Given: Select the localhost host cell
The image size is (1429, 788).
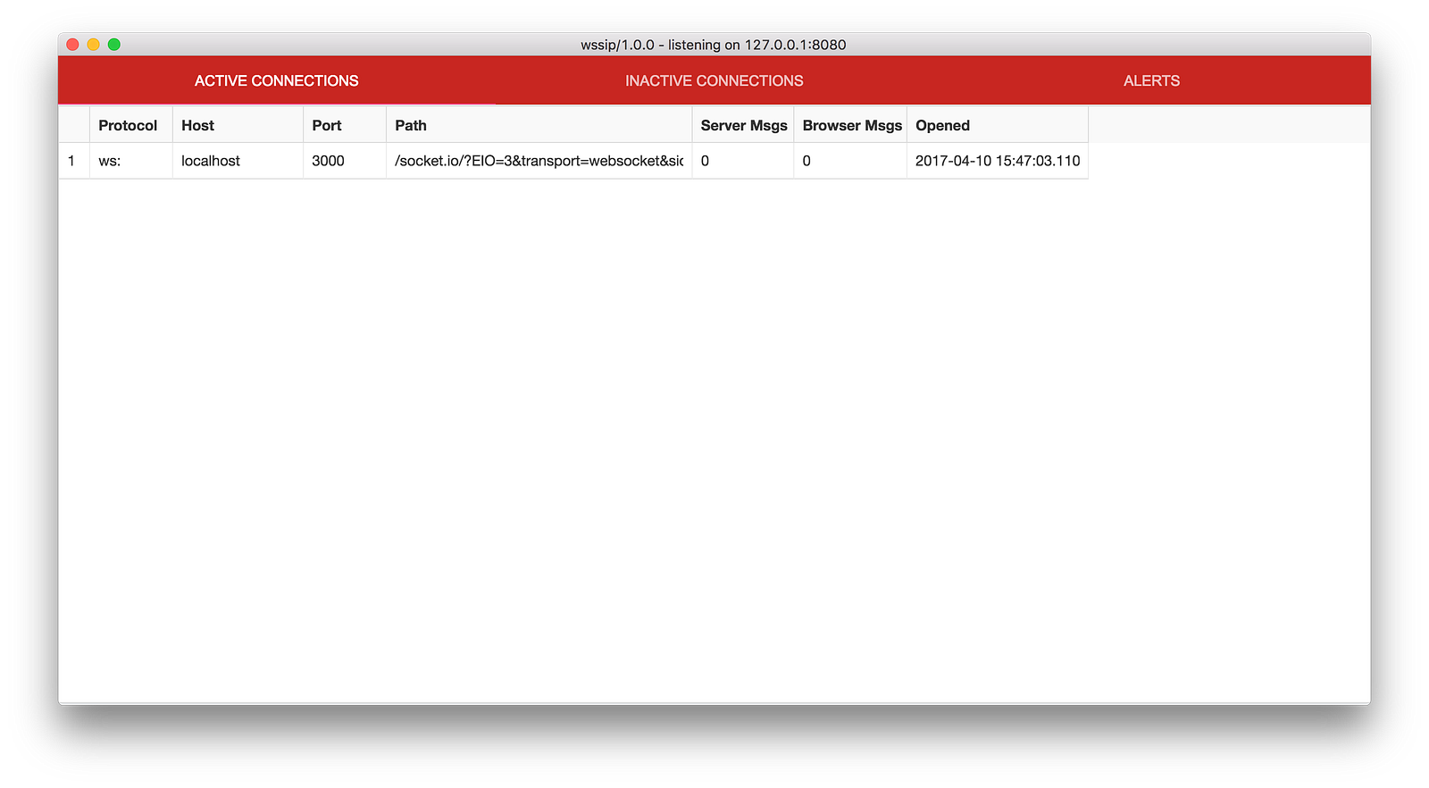Looking at the screenshot, I should click(x=238, y=161).
